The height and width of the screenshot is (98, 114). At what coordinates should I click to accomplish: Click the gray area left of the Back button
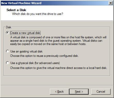(x=25, y=92)
